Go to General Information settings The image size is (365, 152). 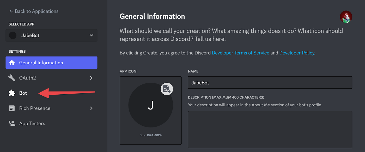51,63
